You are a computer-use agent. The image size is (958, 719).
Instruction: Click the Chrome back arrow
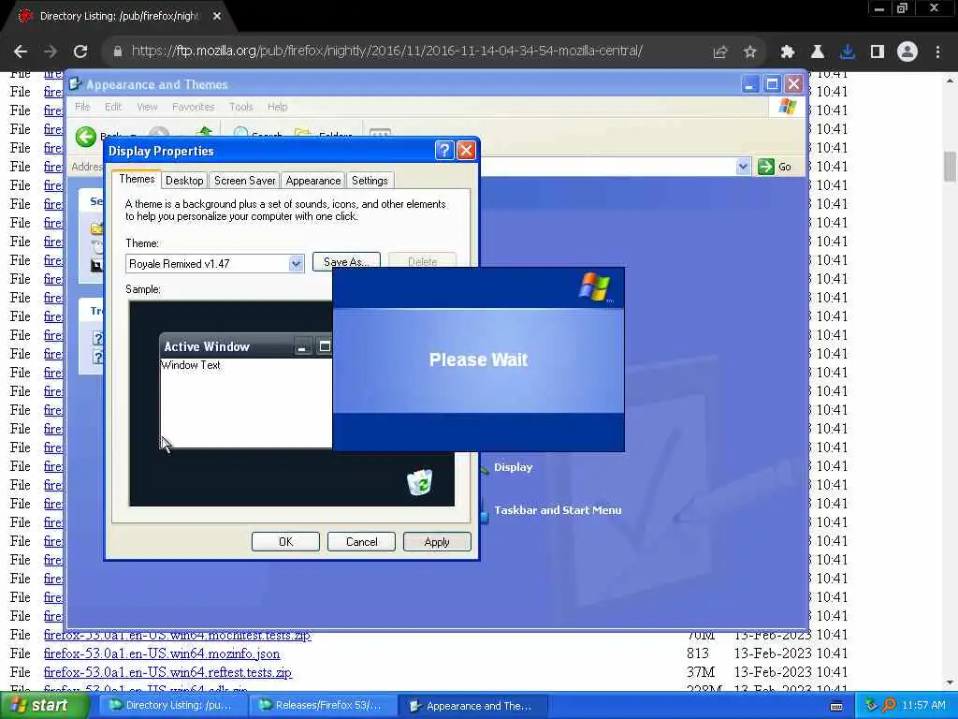tap(21, 51)
